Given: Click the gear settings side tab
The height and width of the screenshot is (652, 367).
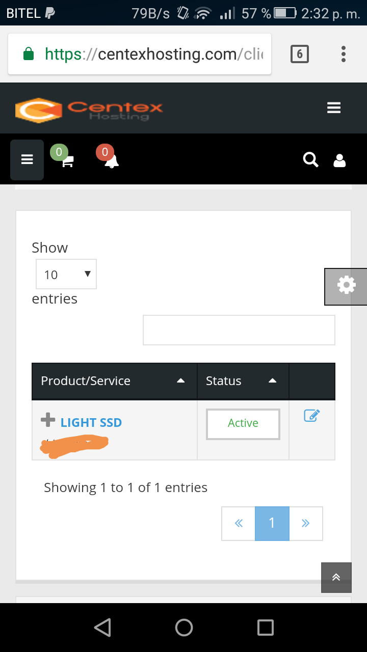Looking at the screenshot, I should click(346, 286).
